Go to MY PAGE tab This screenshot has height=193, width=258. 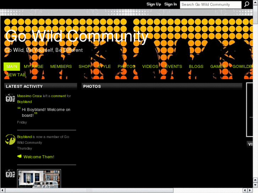point(34,67)
